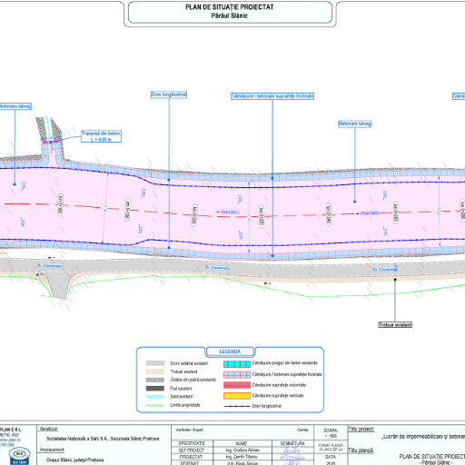
Task: Click the Cămășuire suprafețe orizontale legend text
Action: (x=279, y=385)
